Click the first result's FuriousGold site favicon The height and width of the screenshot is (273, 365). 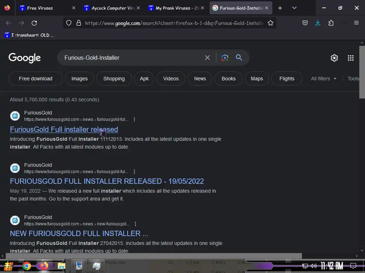[15, 116]
